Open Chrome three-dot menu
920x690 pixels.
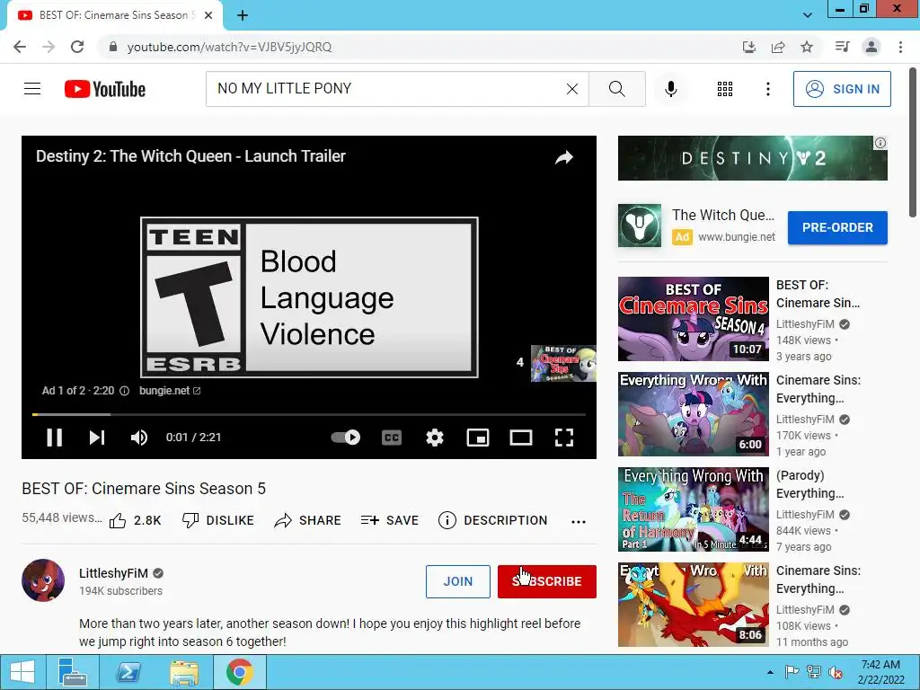[x=900, y=47]
